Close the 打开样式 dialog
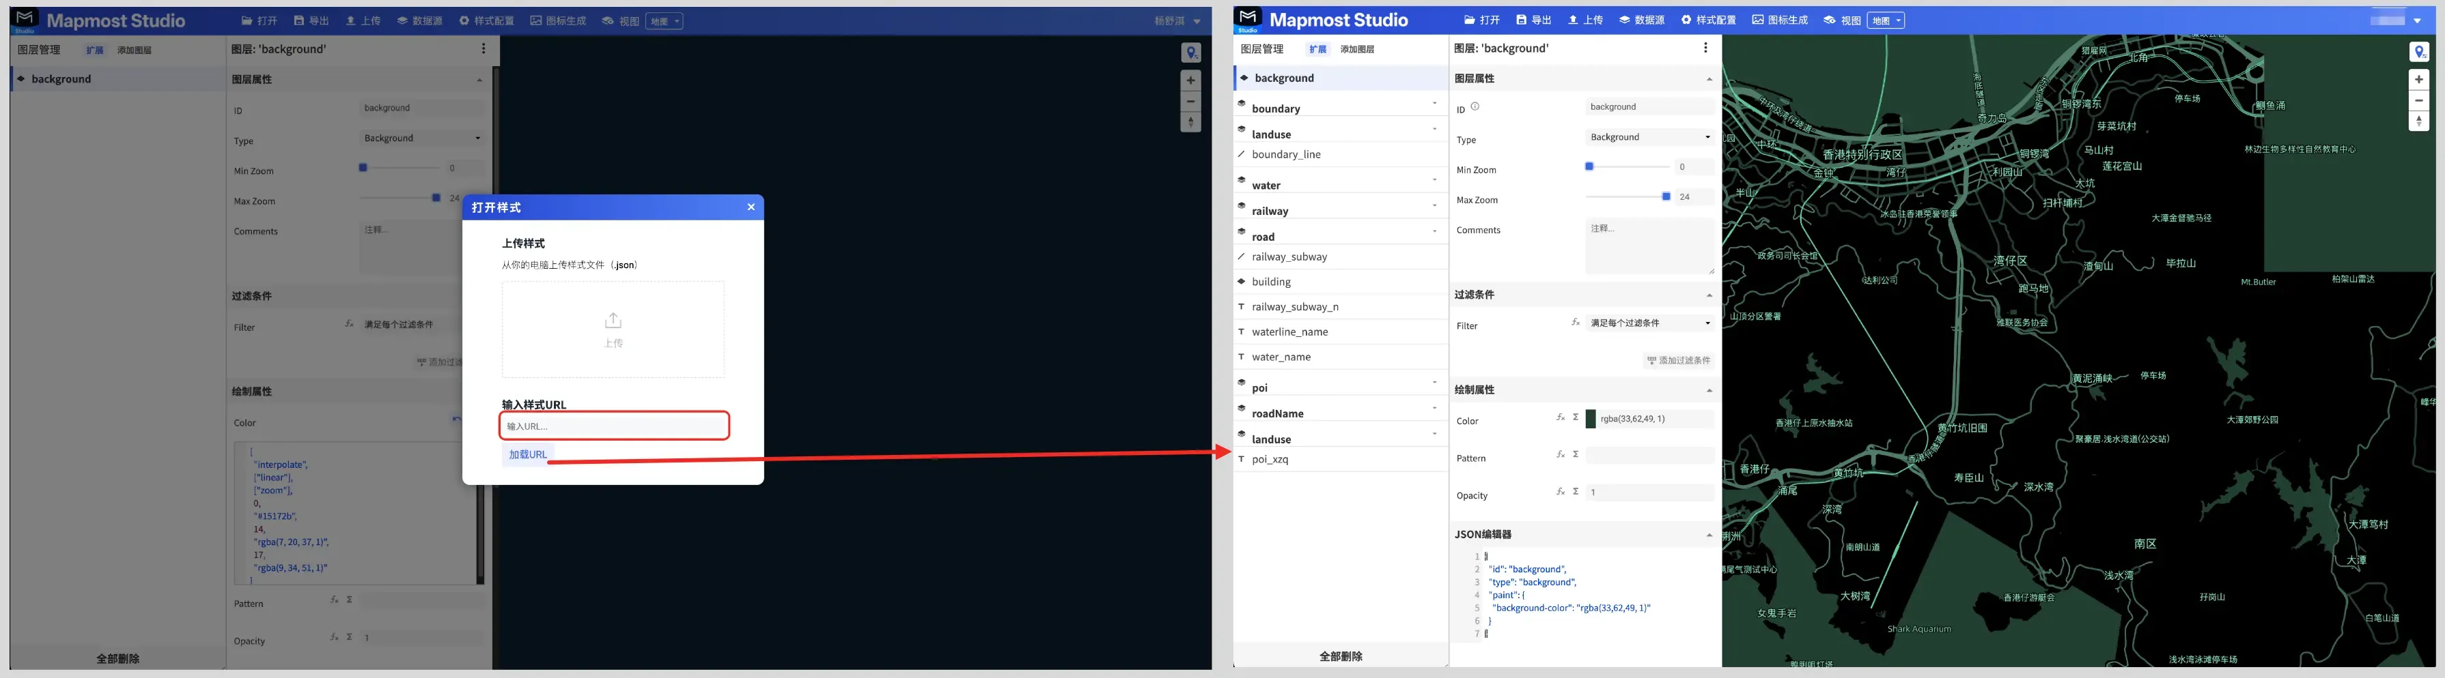This screenshot has height=678, width=2445. pos(751,207)
